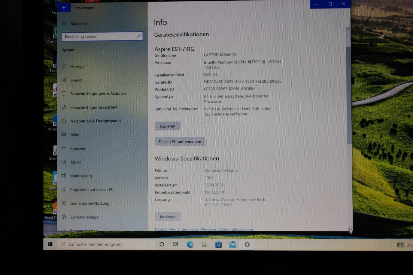Image resolution: width=413 pixels, height=275 pixels.
Task: Open the Windows Start menu
Action: point(50,244)
